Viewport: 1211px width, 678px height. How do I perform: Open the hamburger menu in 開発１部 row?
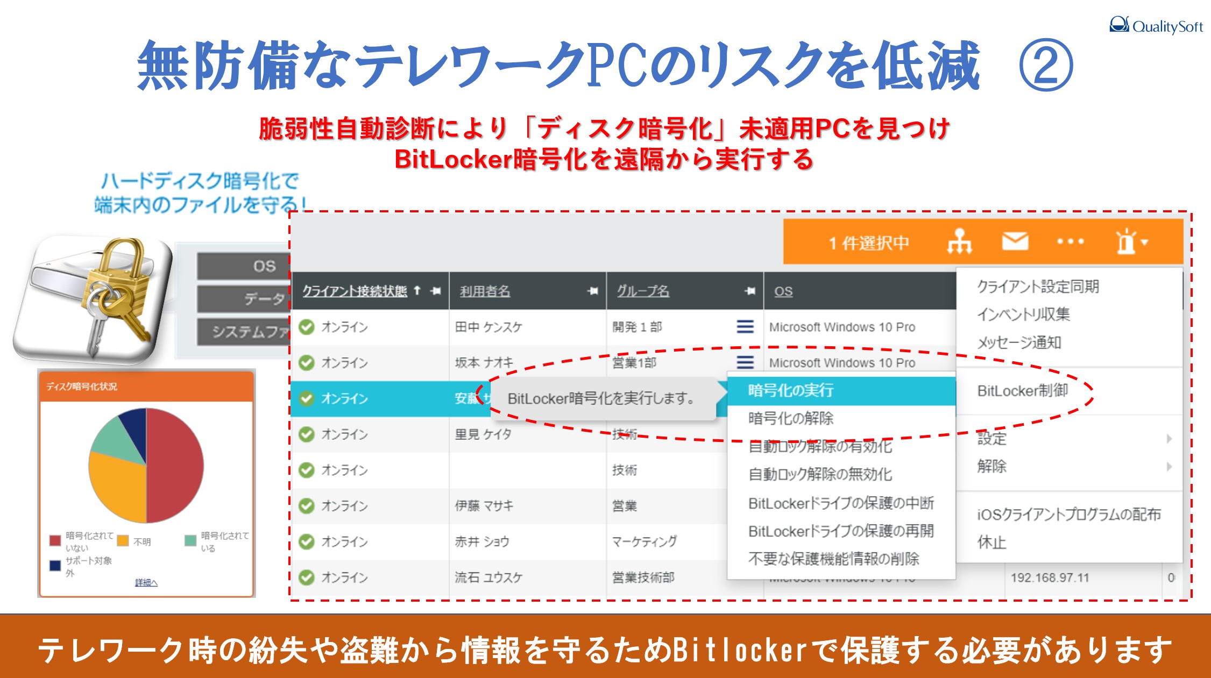745,326
